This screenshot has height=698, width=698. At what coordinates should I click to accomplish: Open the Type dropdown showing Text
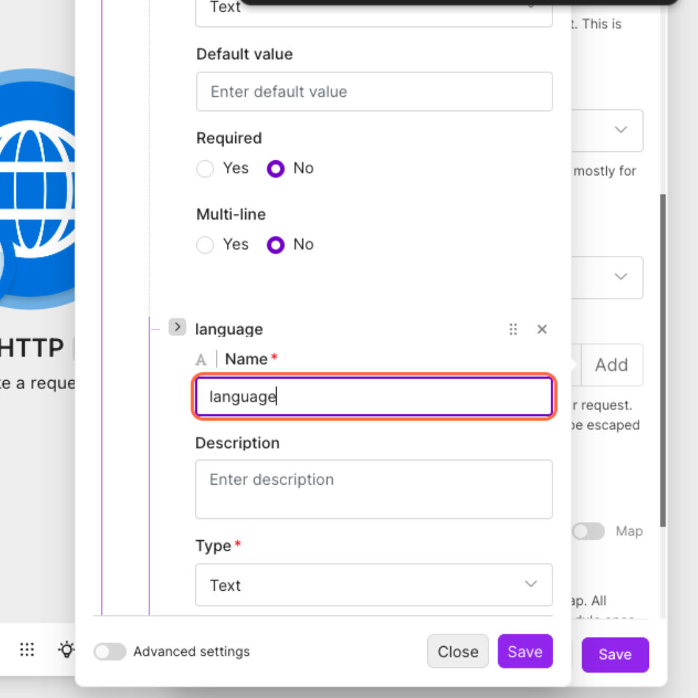374,585
